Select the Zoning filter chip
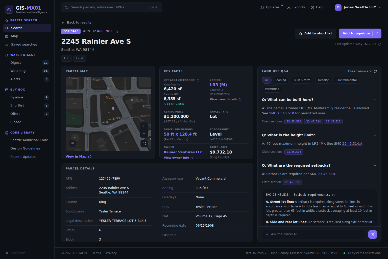This screenshot has width=388, height=259. (281, 80)
